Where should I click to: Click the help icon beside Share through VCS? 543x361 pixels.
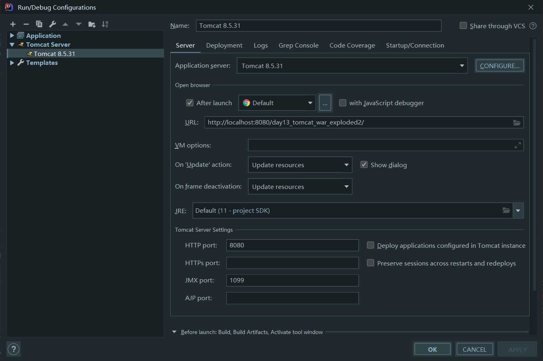pyautogui.click(x=533, y=26)
